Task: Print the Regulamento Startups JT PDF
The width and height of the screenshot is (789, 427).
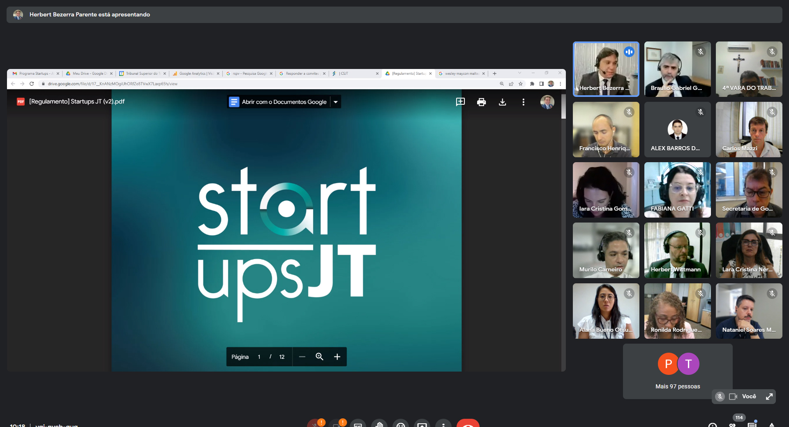Action: tap(481, 102)
